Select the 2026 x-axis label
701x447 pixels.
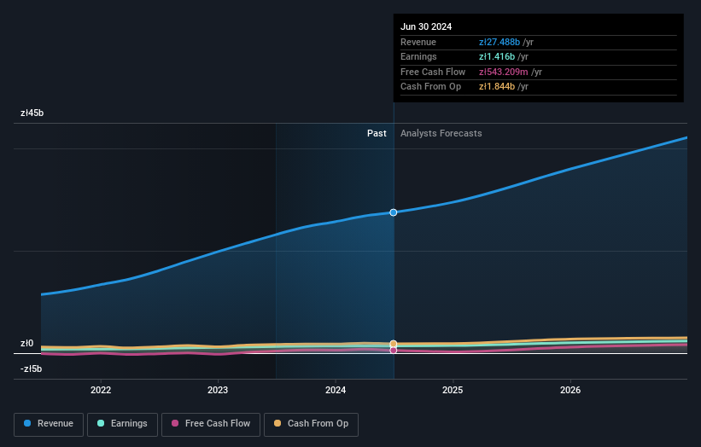pos(570,390)
